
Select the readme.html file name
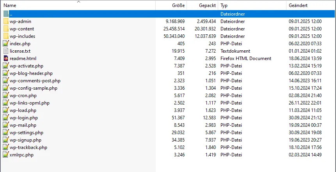click(x=23, y=59)
